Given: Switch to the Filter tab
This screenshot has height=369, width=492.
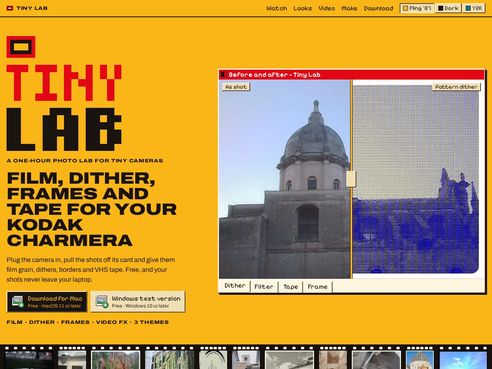Looking at the screenshot, I should [264, 287].
